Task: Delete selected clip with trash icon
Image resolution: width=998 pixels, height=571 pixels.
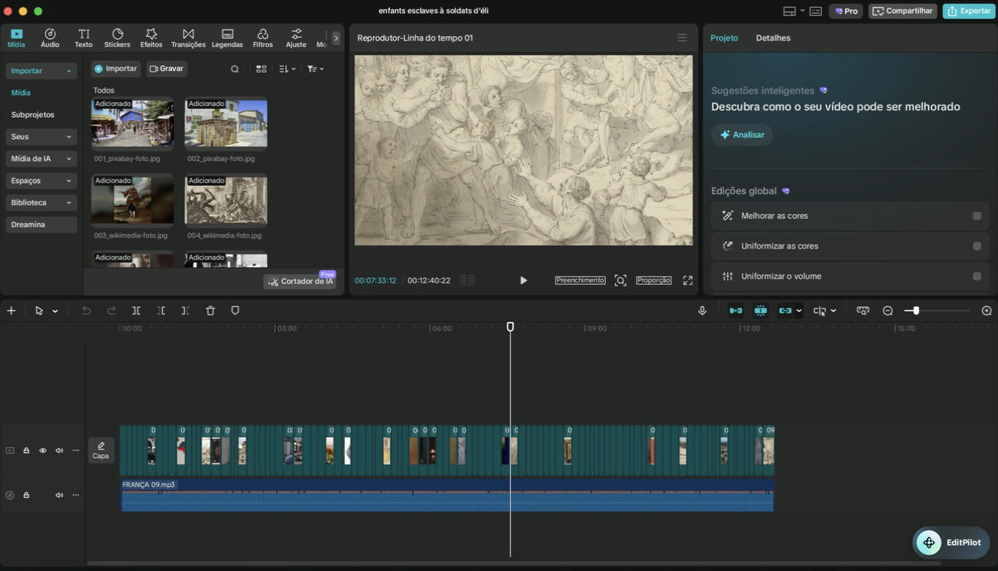Action: coord(210,311)
